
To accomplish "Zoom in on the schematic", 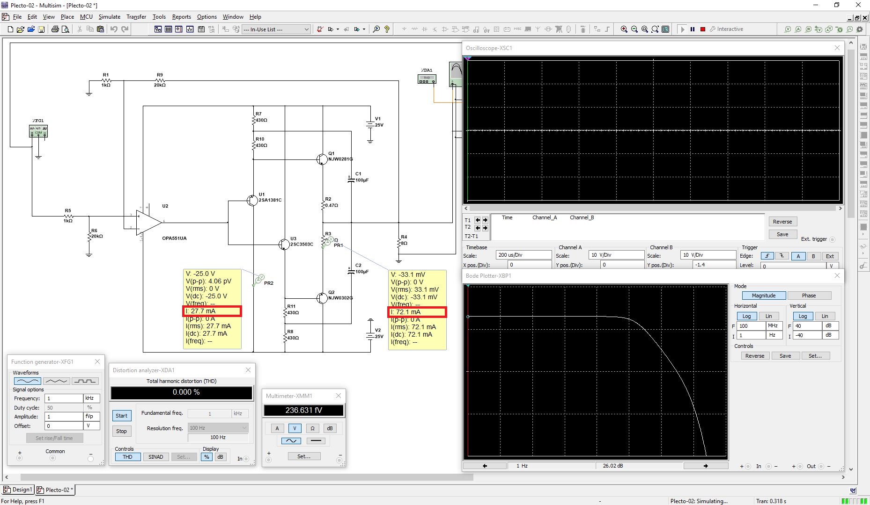I will [624, 29].
